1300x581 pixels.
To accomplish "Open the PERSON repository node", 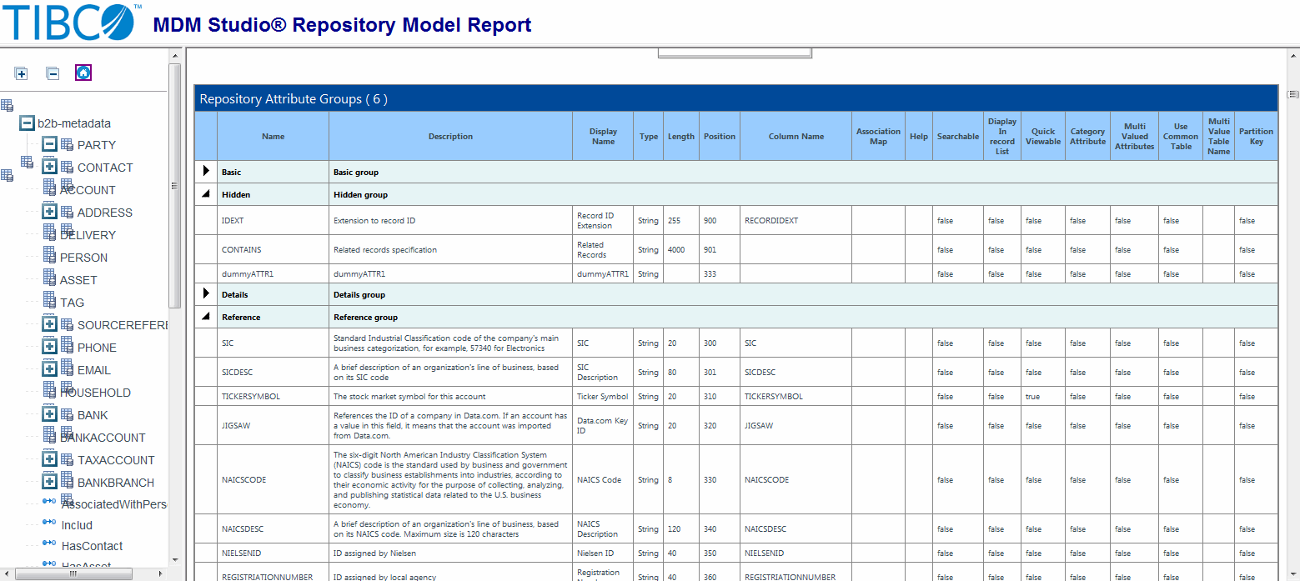I will click(83, 258).
